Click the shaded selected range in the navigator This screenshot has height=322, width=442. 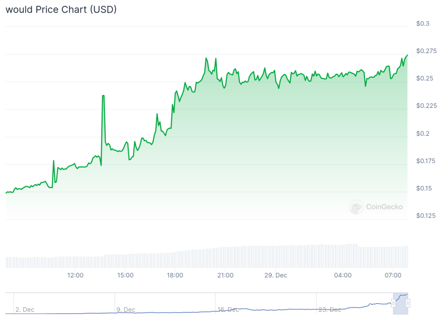[x=401, y=303]
